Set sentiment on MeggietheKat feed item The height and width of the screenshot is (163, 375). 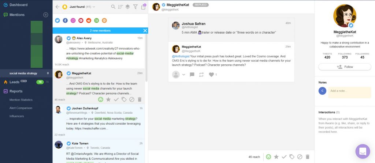(x=101, y=99)
